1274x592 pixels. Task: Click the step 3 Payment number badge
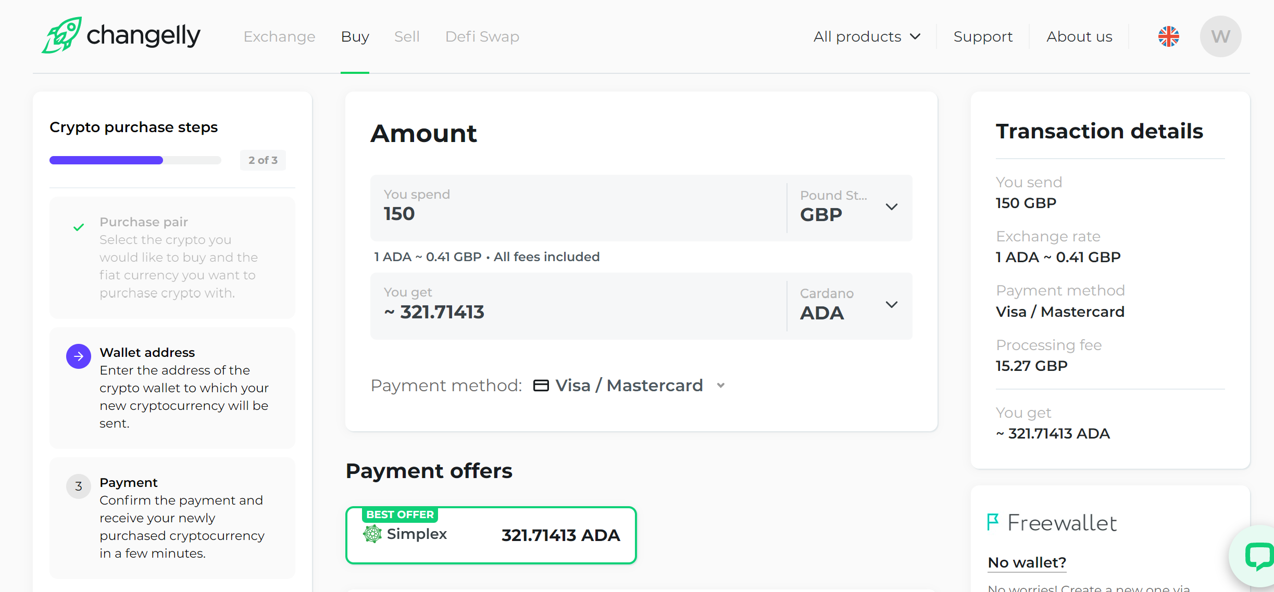[x=79, y=486]
